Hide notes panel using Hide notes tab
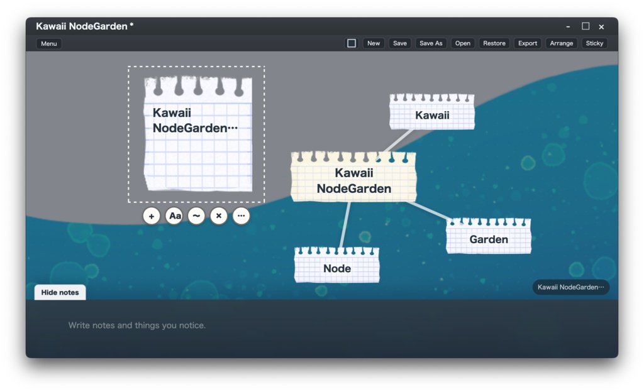The image size is (644, 392). click(60, 292)
